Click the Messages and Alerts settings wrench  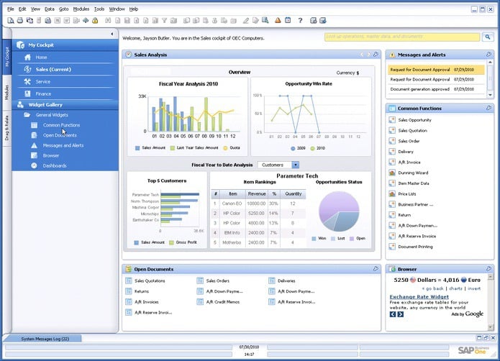488,55
